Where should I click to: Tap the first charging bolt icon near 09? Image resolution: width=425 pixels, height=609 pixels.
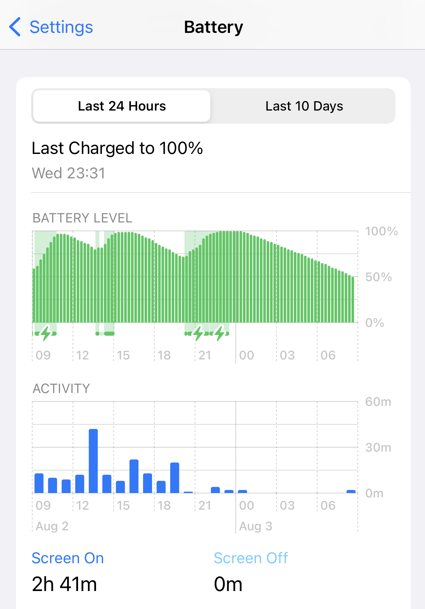46,333
